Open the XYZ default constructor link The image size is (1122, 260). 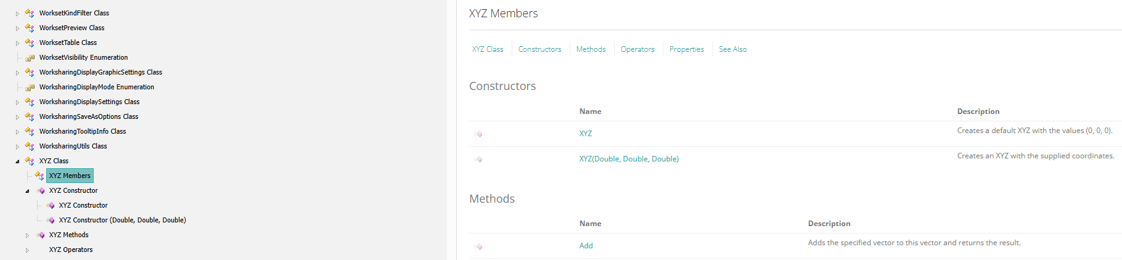coord(586,134)
